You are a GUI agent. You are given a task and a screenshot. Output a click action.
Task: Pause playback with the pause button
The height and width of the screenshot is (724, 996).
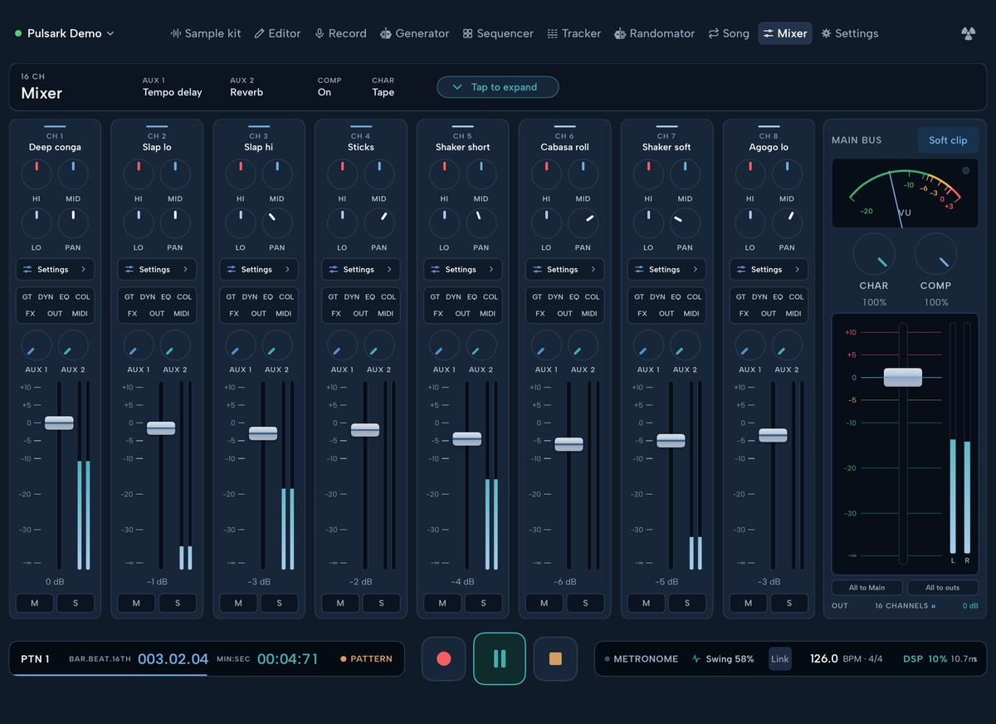click(x=500, y=658)
